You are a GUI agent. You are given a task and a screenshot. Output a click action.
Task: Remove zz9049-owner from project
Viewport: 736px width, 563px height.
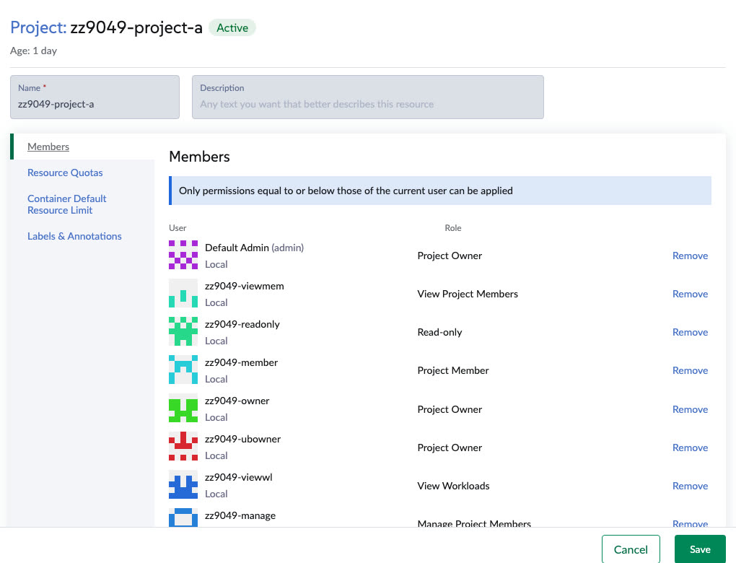click(x=690, y=409)
